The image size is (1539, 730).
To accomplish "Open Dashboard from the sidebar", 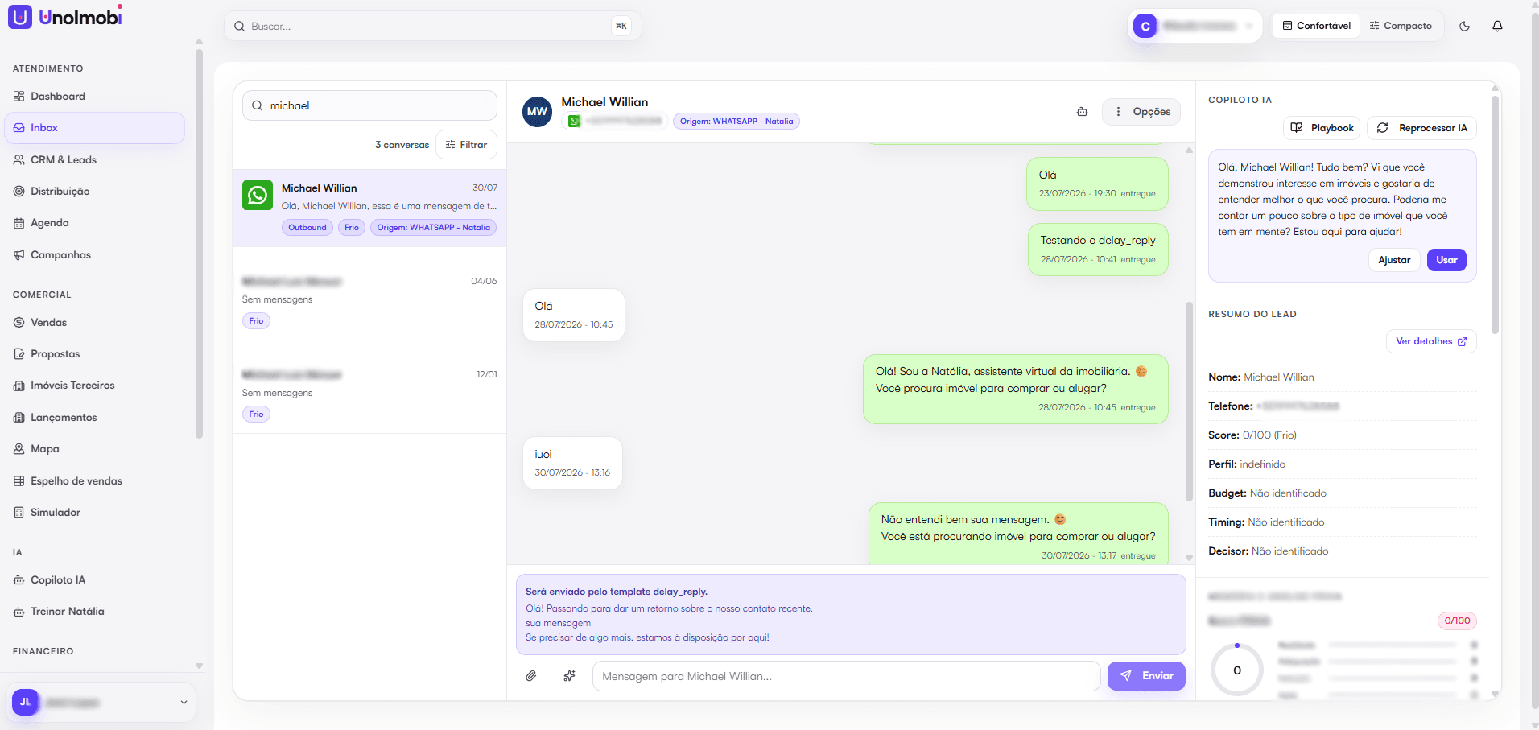I will [95, 97].
